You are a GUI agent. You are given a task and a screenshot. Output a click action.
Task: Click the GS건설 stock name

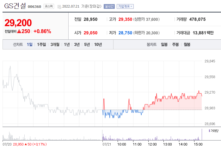point(15,6)
